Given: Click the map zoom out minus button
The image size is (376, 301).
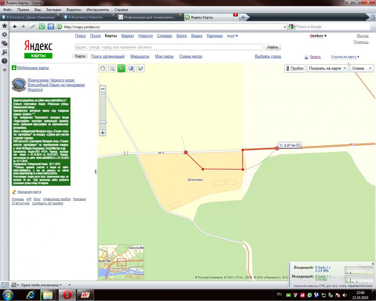Looking at the screenshot, I should coord(103,89).
